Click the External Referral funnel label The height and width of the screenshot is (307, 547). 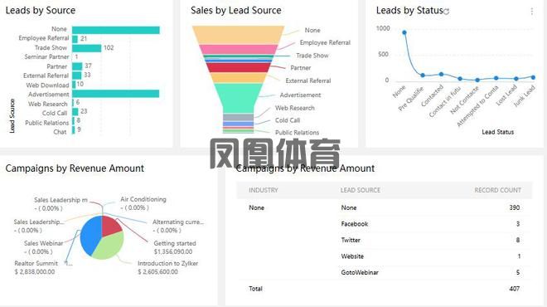tap(308, 80)
